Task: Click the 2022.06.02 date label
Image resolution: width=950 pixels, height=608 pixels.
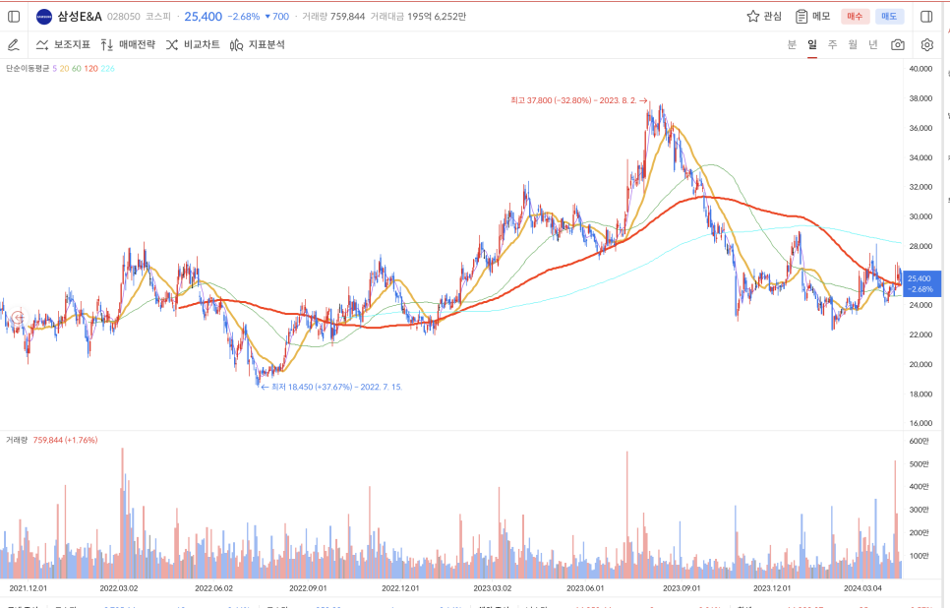Action: coord(213,588)
